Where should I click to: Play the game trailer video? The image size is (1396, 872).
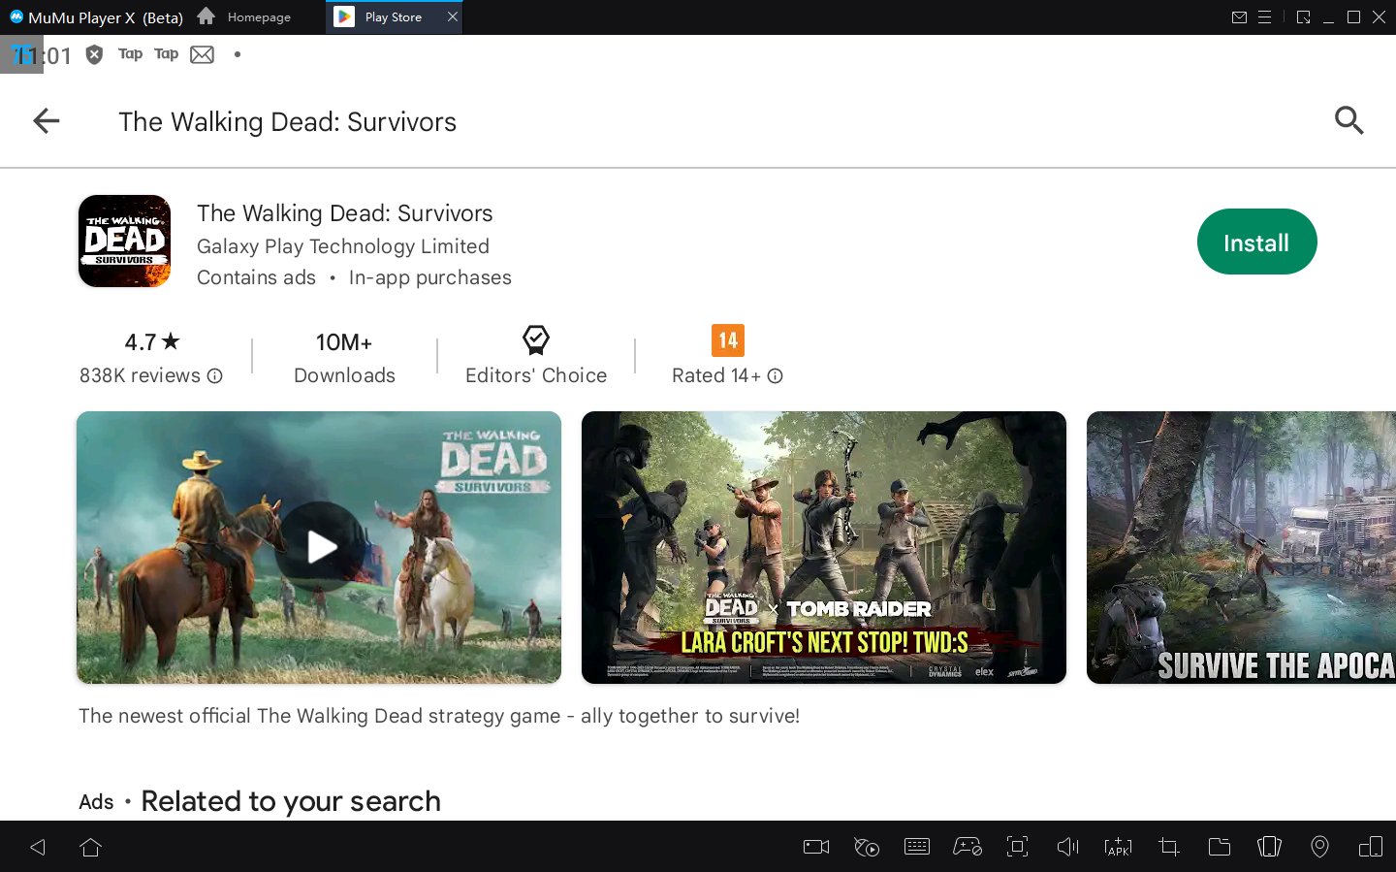[x=319, y=547]
